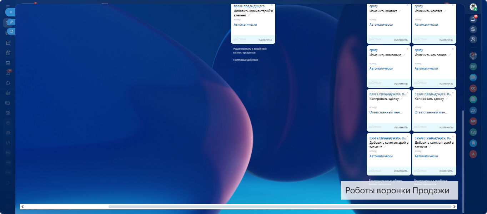The width and height of the screenshot is (487, 214).
Task: Click 'изменить' in card above Групповые действия
Action: [x=265, y=40]
